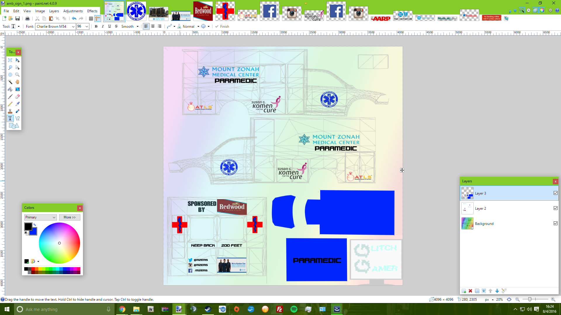Select the Pan hand tool
This screenshot has height=315, width=561.
tap(18, 82)
